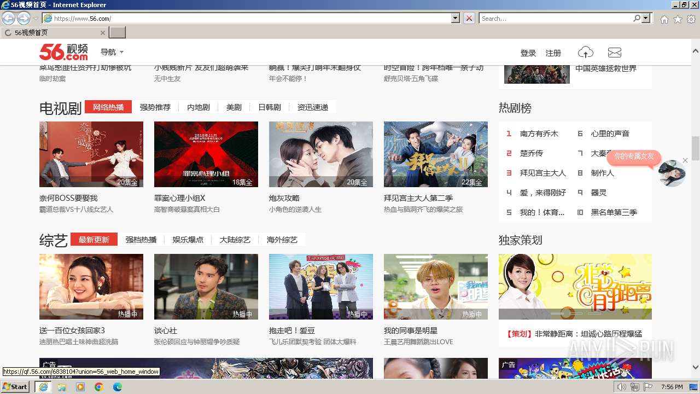Select the 内地剧 tab
The width and height of the screenshot is (700, 394).
199,107
